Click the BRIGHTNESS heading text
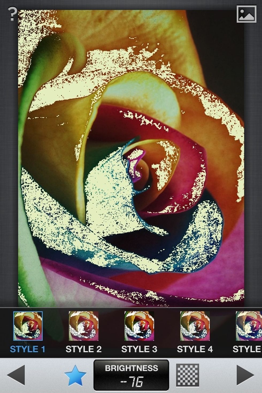Screen dimensions: 262x393 tap(131, 368)
